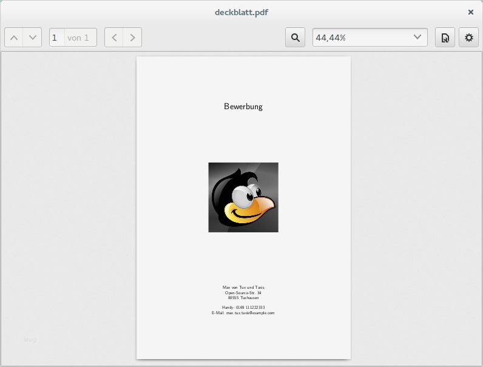Go to next page with down arrow

[33, 38]
